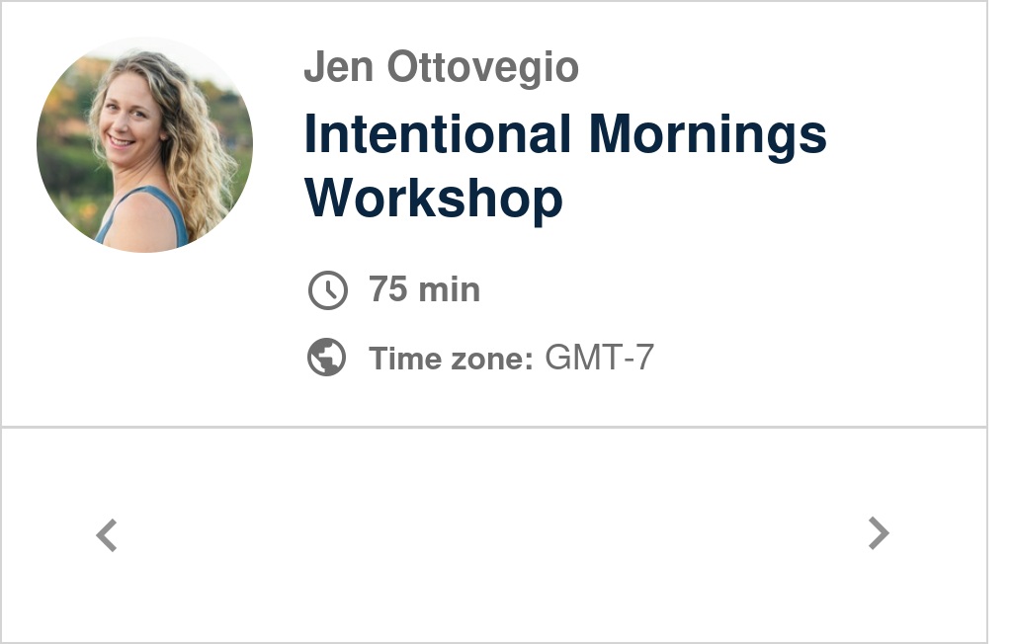Click the globe icon beside Time zone
The image size is (1012, 644).
(x=326, y=357)
